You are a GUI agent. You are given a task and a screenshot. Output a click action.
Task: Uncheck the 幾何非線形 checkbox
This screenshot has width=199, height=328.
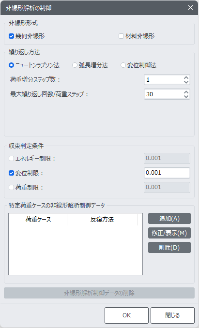11,36
